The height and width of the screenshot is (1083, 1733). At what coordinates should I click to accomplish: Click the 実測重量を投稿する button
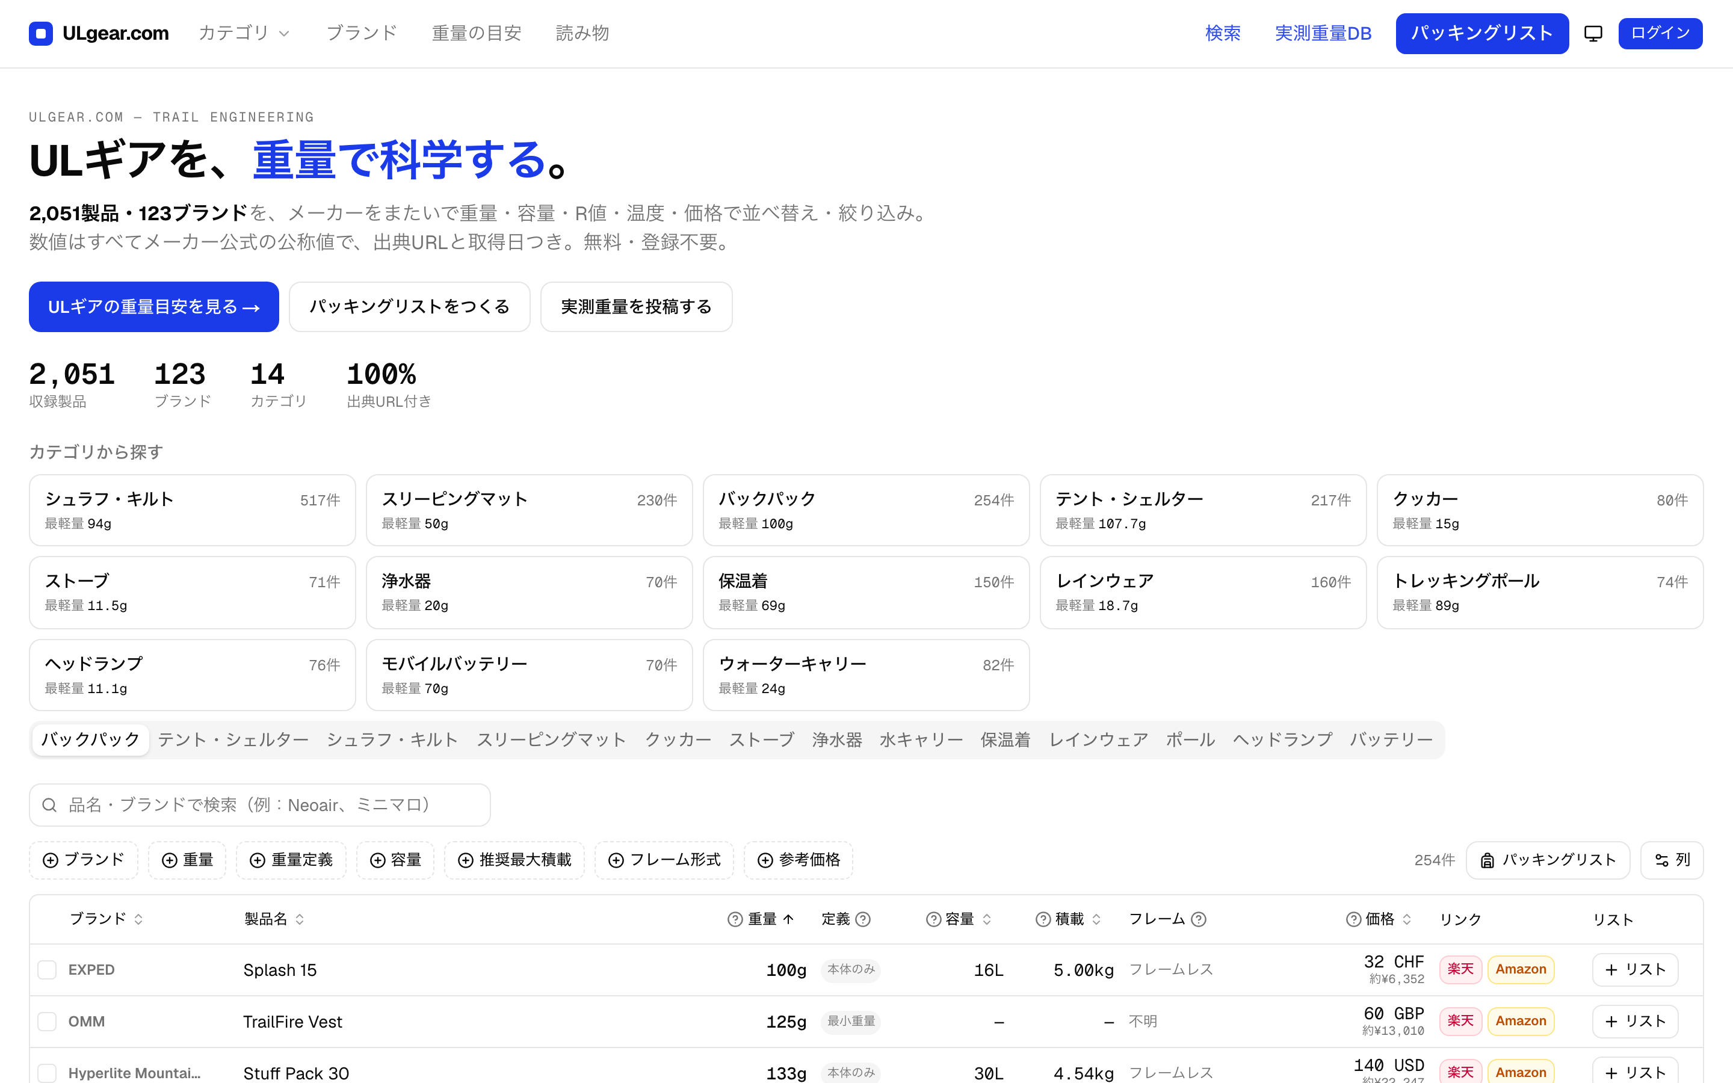pyautogui.click(x=636, y=307)
